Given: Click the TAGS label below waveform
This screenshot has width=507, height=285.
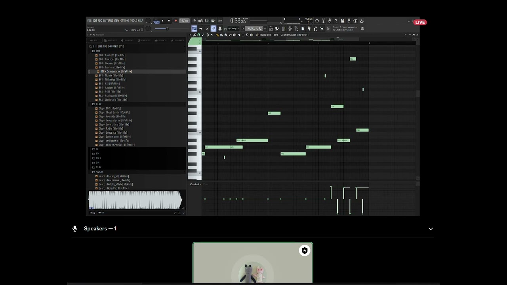Looking at the screenshot, I should pos(92,213).
